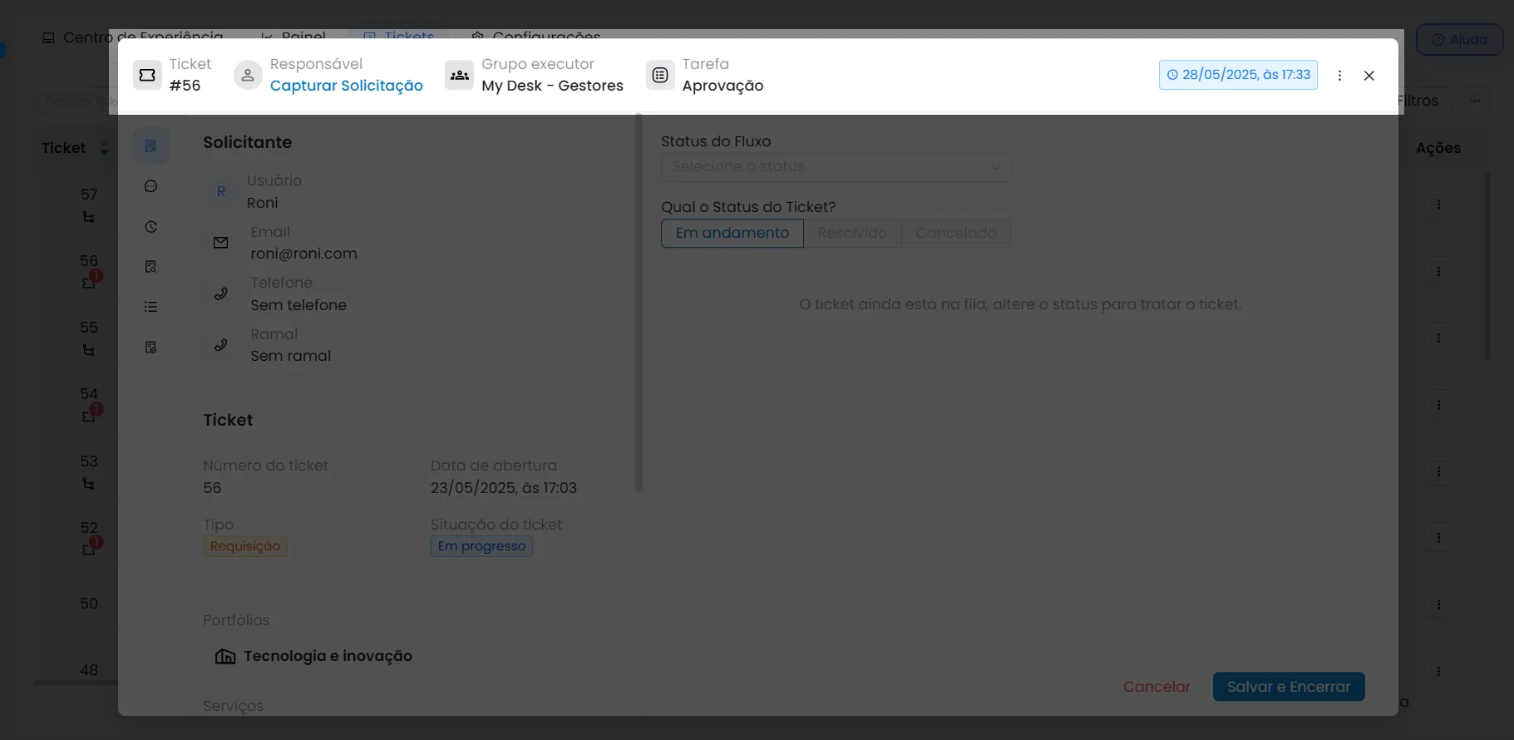
Task: Click the Capturar Solicitação link
Action: click(347, 86)
